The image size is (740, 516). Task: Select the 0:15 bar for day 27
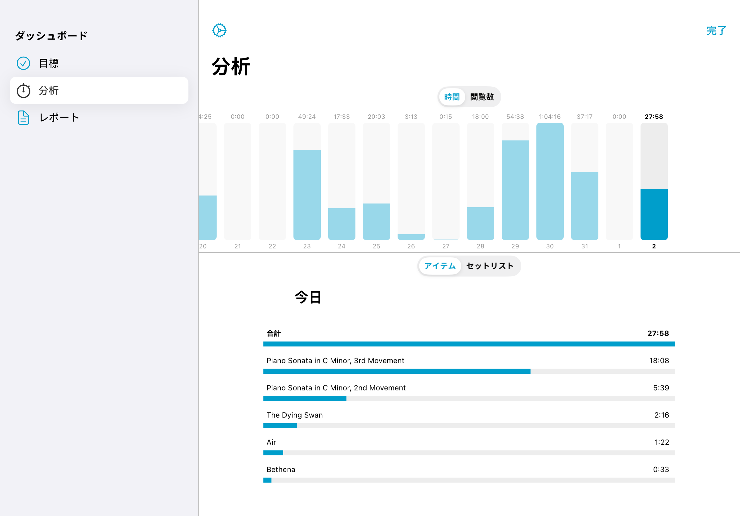point(446,182)
